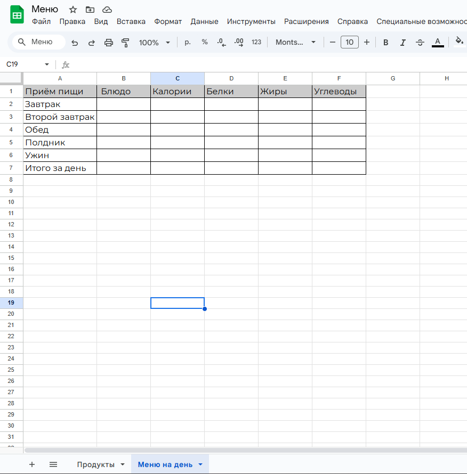The image size is (467, 474).
Task: Click the Полдник cell
Action: coord(60,142)
